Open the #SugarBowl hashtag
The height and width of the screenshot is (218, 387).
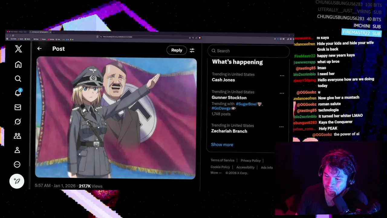coord(246,104)
